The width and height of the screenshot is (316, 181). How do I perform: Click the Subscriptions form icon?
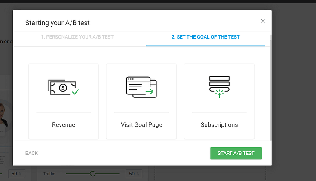[x=219, y=87]
